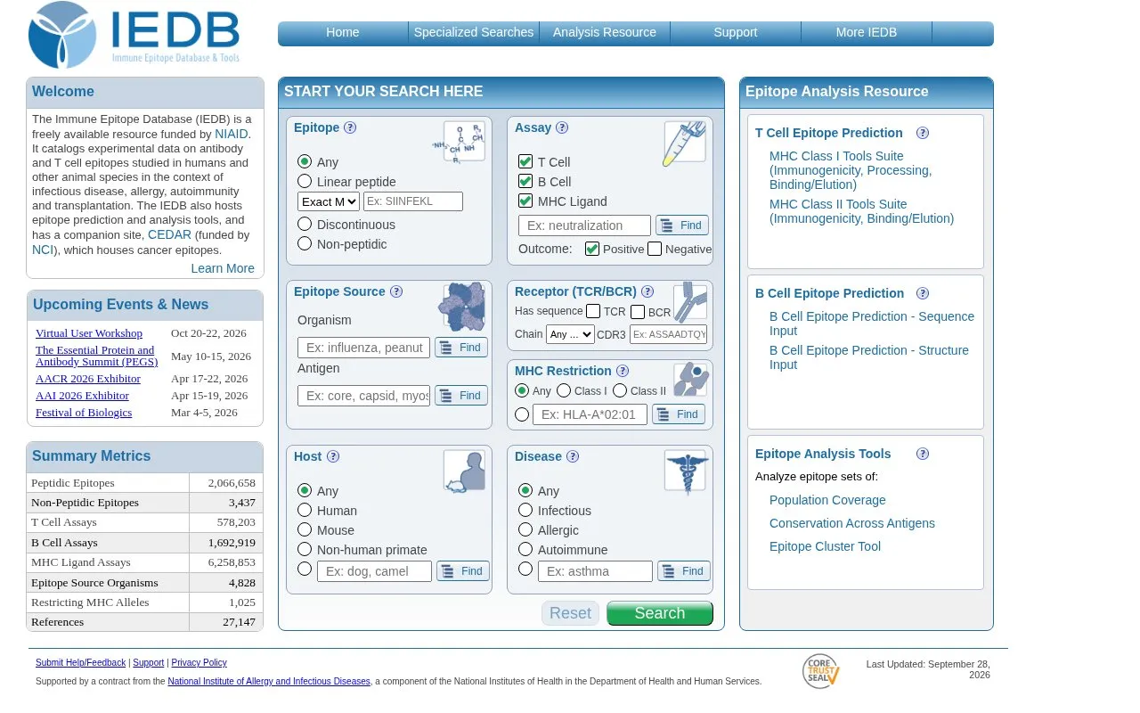Open the More IEDB menu

coord(867,32)
